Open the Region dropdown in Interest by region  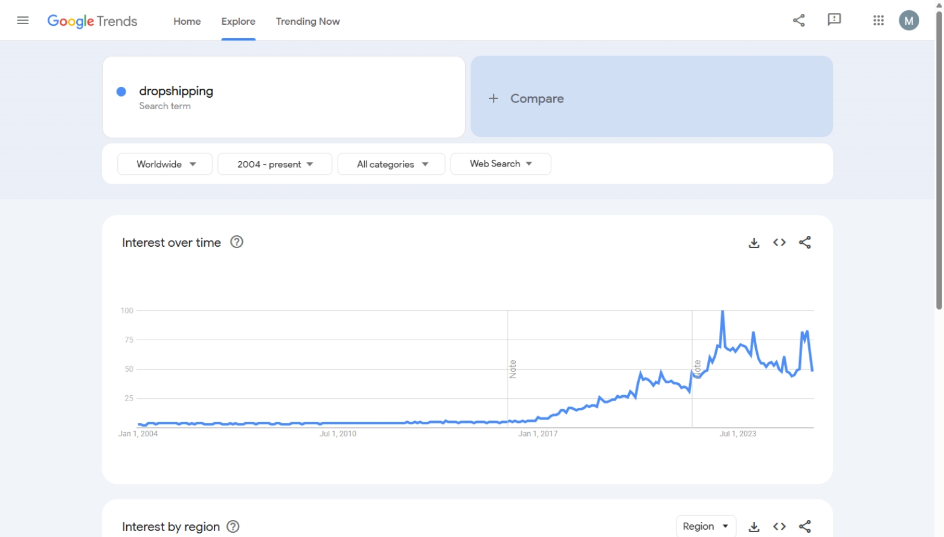706,526
